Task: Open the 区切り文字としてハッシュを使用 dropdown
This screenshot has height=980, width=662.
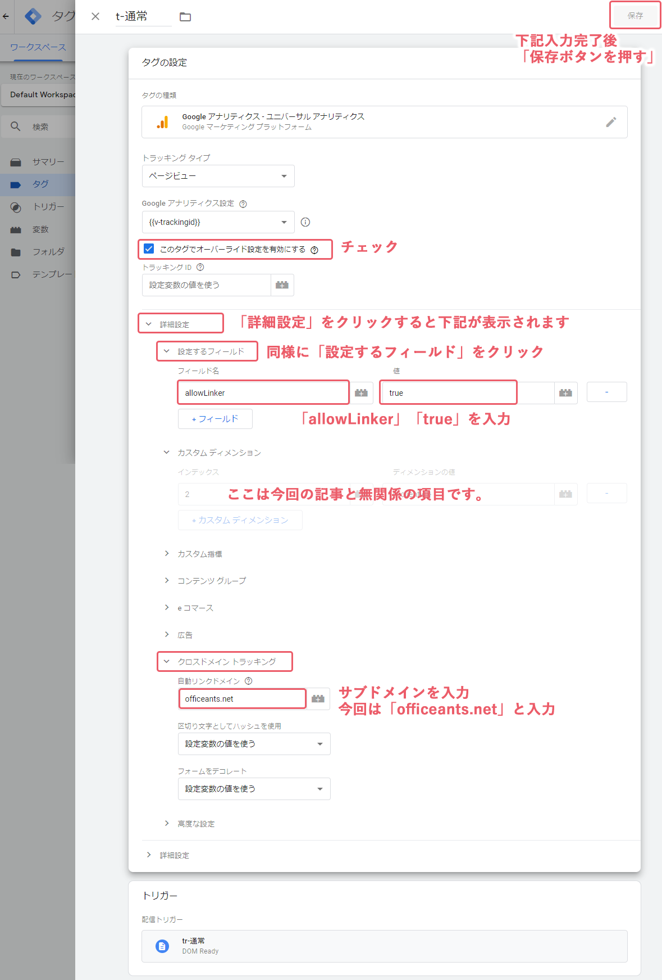Action: (x=254, y=744)
